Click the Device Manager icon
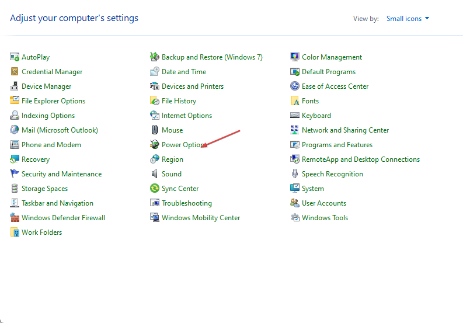 point(15,86)
